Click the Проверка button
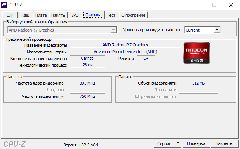This screenshot has height=149, width=240. coord(196,143)
